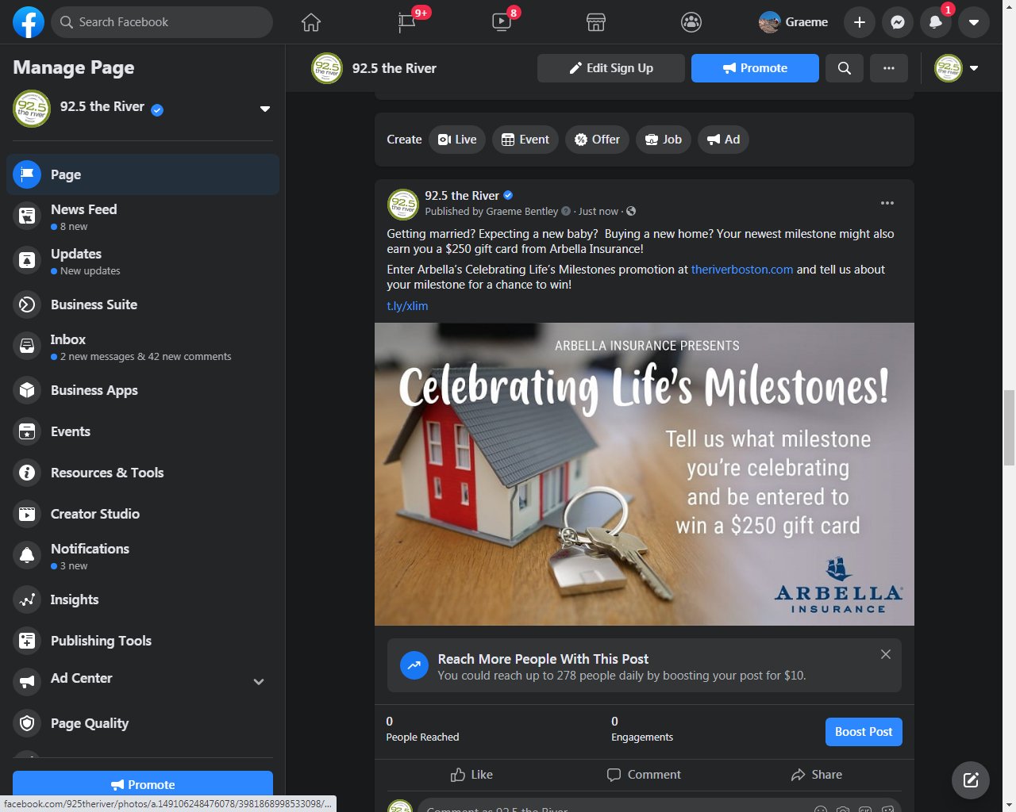Select Page in the sidebar menu
The width and height of the screenshot is (1016, 812).
pos(143,174)
